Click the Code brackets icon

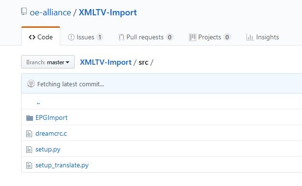[x=32, y=37]
